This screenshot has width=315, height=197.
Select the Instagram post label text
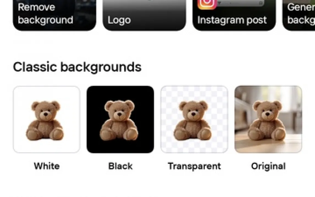232,20
